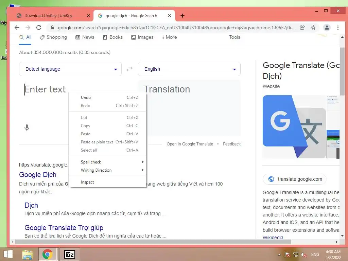Click the Google Translate logo image
This screenshot has width=348, height=261.
point(294,127)
